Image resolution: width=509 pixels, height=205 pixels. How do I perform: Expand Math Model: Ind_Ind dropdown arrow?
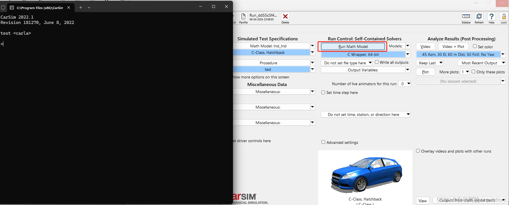pyautogui.click(x=312, y=46)
